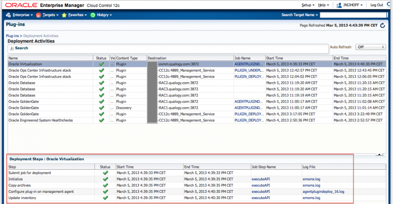Viewport: 393px width, 204px height.
Task: Go to the Plug-ins breadcrumb link
Action: click(x=13, y=36)
